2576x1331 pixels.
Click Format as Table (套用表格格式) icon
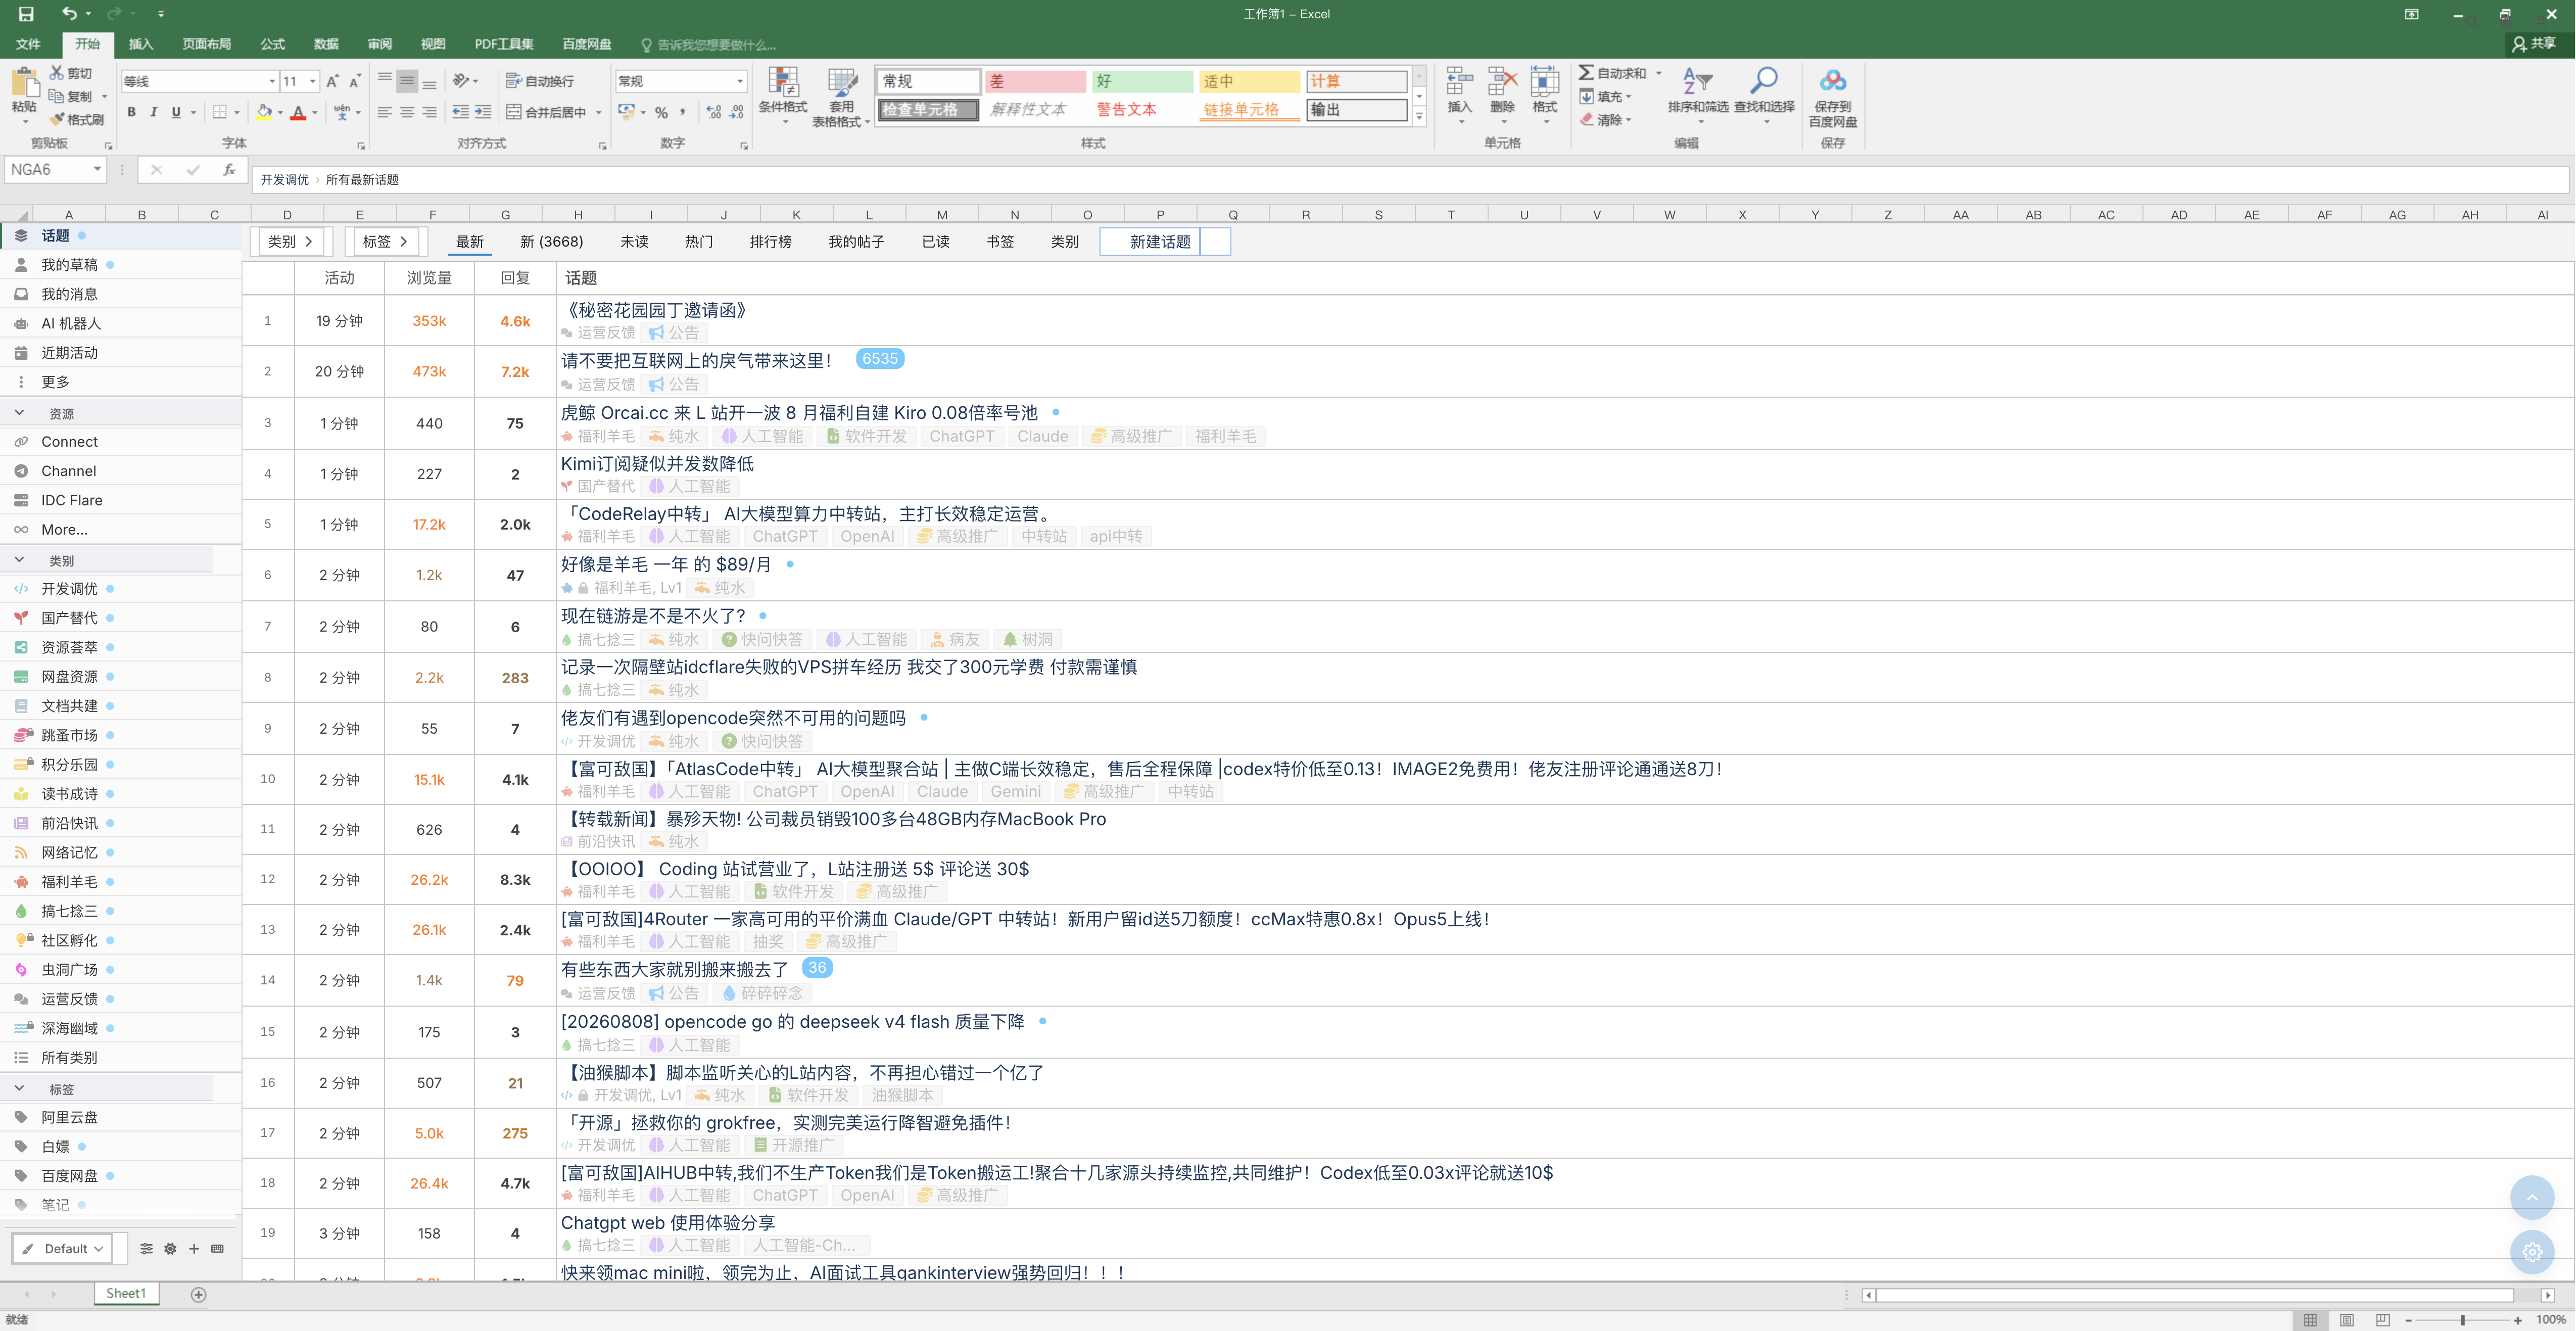[x=842, y=84]
